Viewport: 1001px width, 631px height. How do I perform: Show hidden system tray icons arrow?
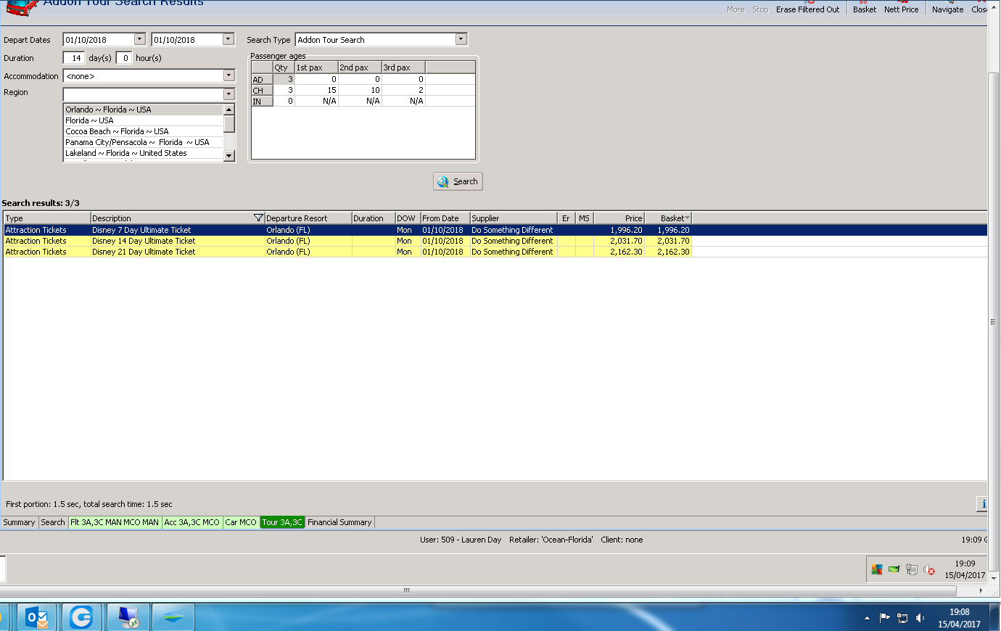(x=867, y=618)
